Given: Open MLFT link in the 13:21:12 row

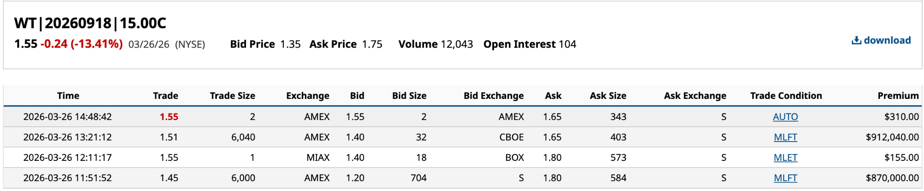Looking at the screenshot, I should (785, 137).
